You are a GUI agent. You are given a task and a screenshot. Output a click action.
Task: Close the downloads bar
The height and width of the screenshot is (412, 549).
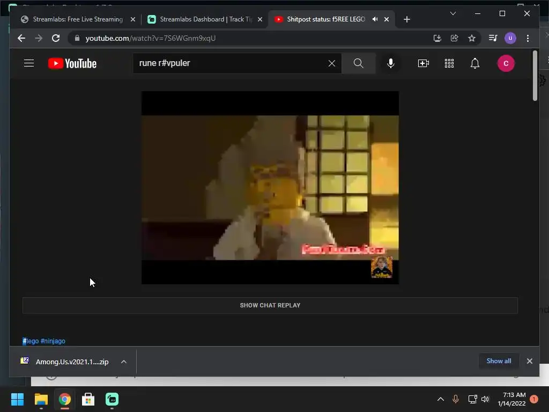(529, 361)
